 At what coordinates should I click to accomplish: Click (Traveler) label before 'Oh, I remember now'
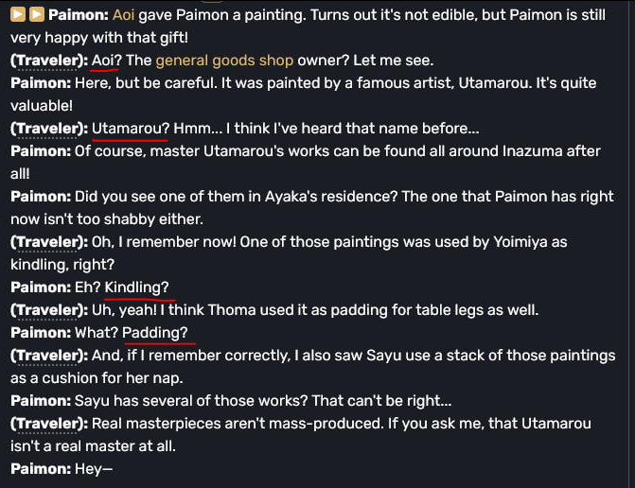tap(49, 242)
